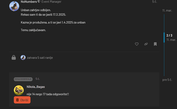Open the '2 / 3' post position selector

[x=169, y=35]
